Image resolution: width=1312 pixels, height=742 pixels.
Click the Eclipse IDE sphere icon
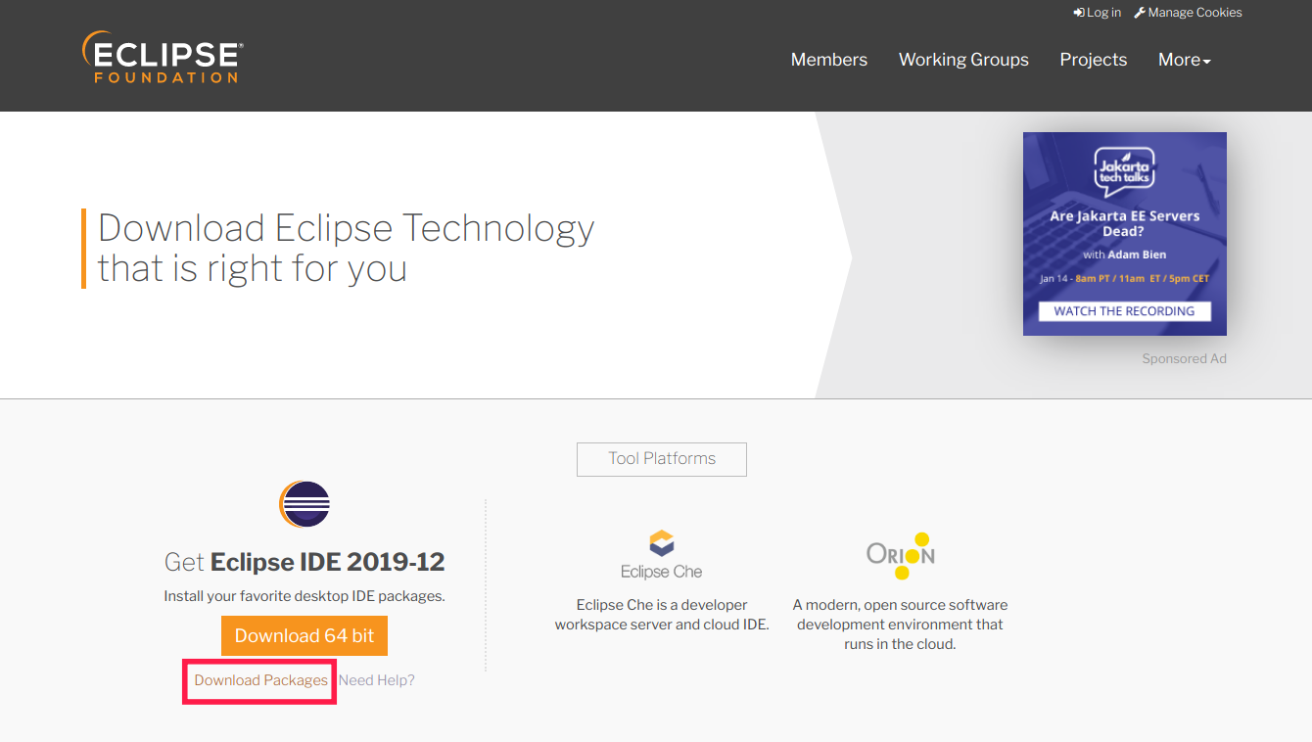coord(305,505)
